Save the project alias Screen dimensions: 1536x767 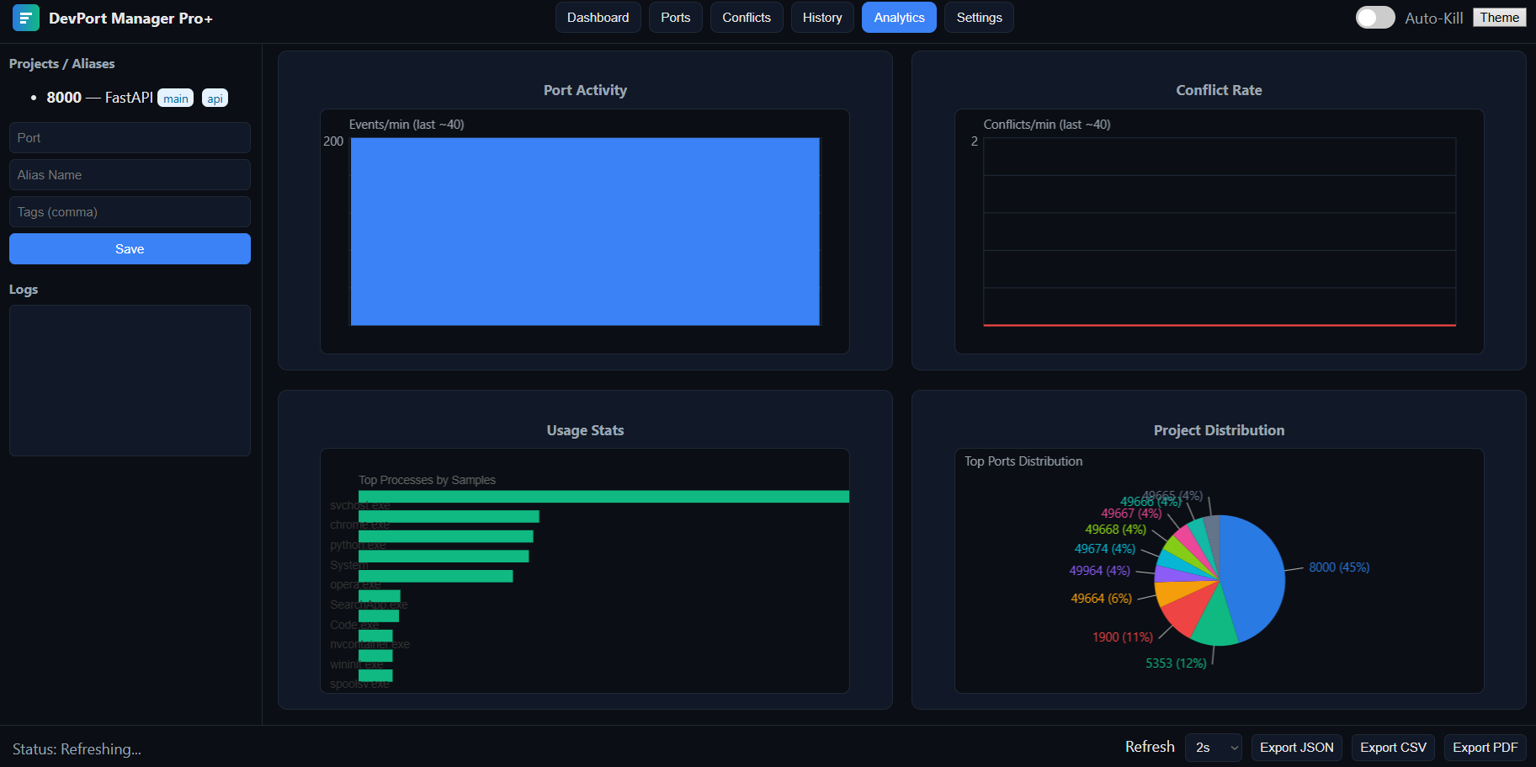[x=130, y=249]
